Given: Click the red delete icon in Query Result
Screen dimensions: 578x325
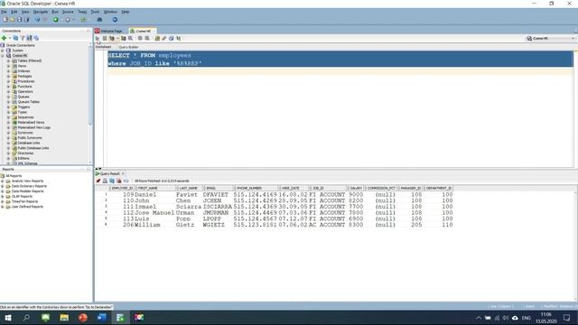Looking at the screenshot, I should pos(119,181).
